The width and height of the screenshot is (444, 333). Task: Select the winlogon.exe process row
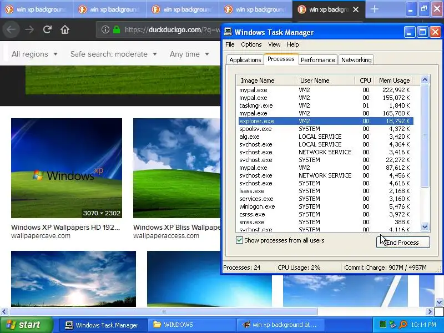[325, 206]
